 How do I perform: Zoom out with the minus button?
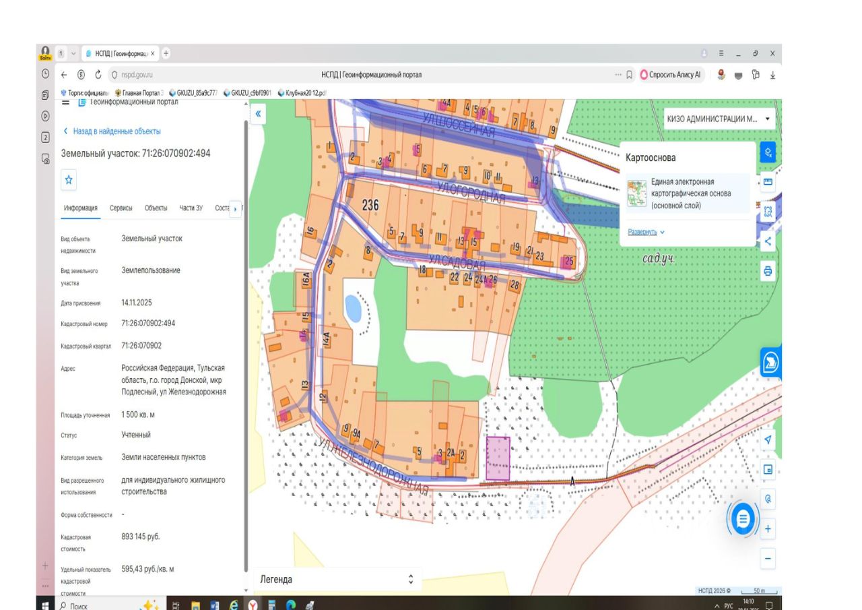click(x=768, y=559)
